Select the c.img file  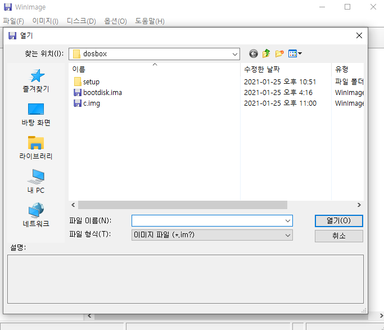[x=87, y=103]
